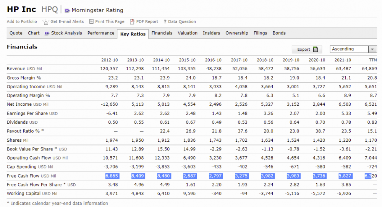This screenshot has height=207, width=382.
Task: Click the Book Value Per Share label
Action: (x=37, y=149)
